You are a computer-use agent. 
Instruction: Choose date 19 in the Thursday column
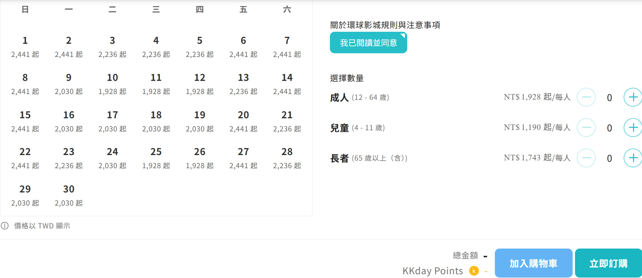200,121
